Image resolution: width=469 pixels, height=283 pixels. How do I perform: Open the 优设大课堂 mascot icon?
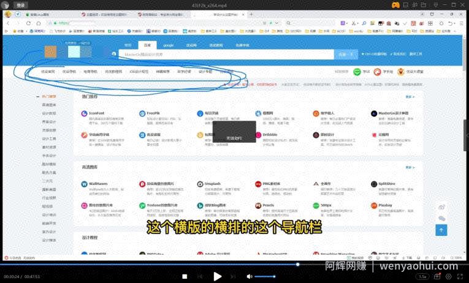400,72
